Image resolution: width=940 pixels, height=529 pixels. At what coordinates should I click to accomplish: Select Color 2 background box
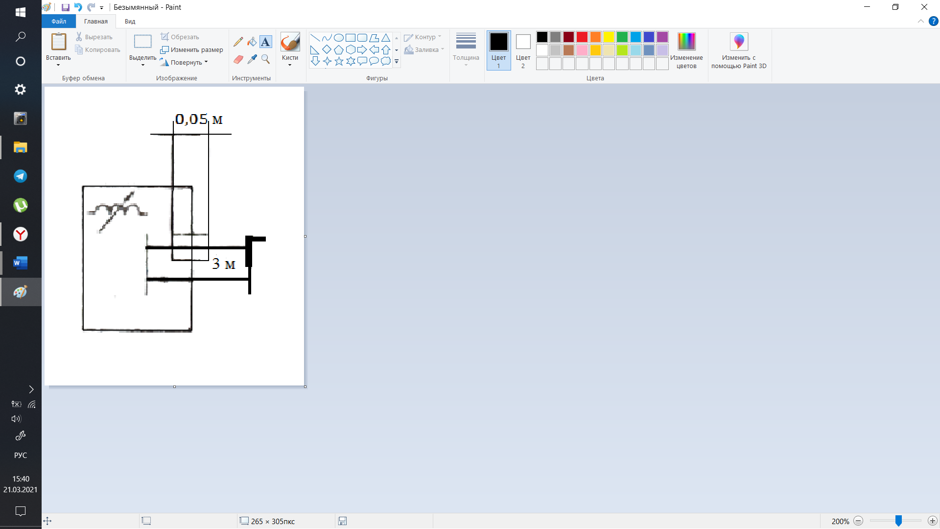coord(522,49)
